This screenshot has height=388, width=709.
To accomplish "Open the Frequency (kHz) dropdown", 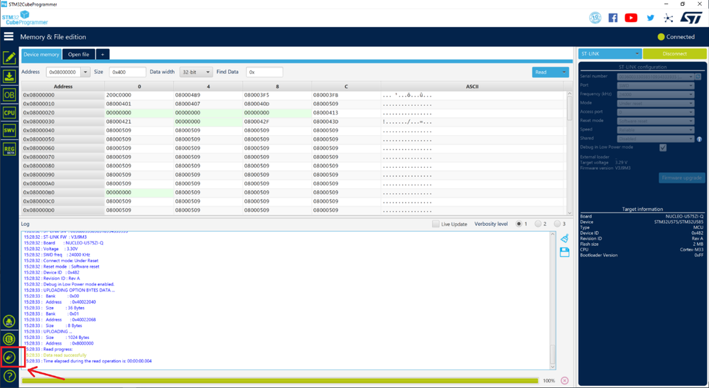I will point(655,94).
